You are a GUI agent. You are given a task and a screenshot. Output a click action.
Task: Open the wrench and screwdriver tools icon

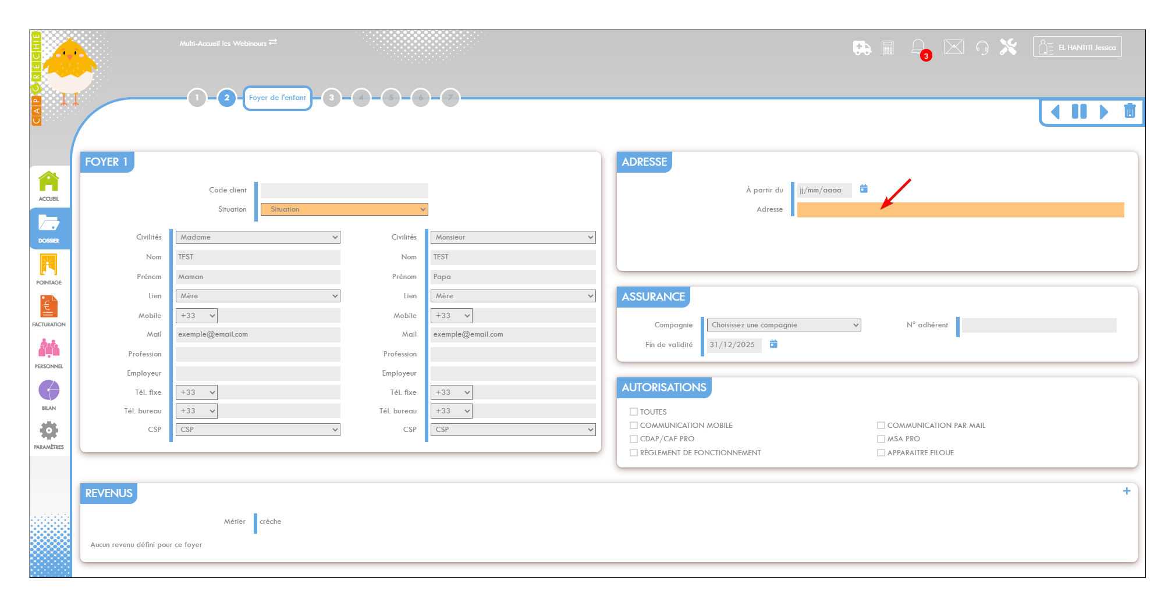pyautogui.click(x=1008, y=47)
